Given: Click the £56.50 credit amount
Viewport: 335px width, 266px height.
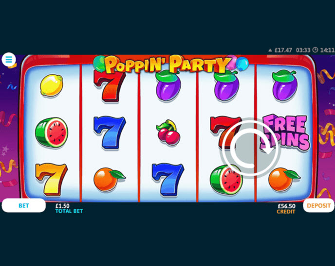Looking at the screenshot, I should (x=286, y=206).
